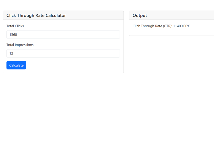Focus the Total Impressions input field

coord(63,53)
